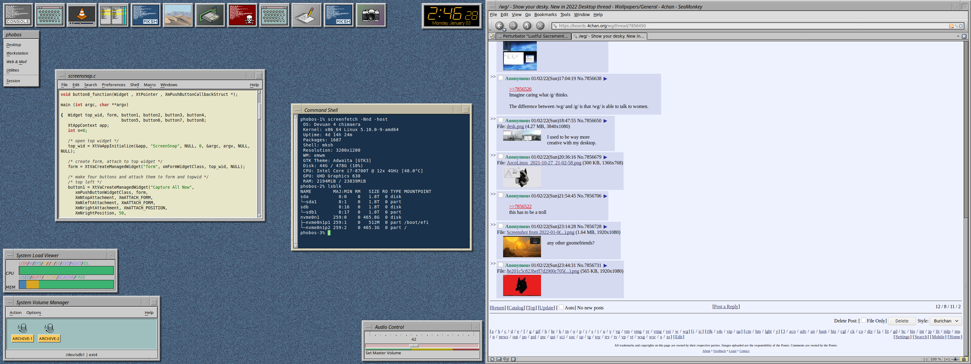The height and width of the screenshot is (364, 971).
Task: Launch the VLC traffic cone icon
Action: (x=82, y=15)
